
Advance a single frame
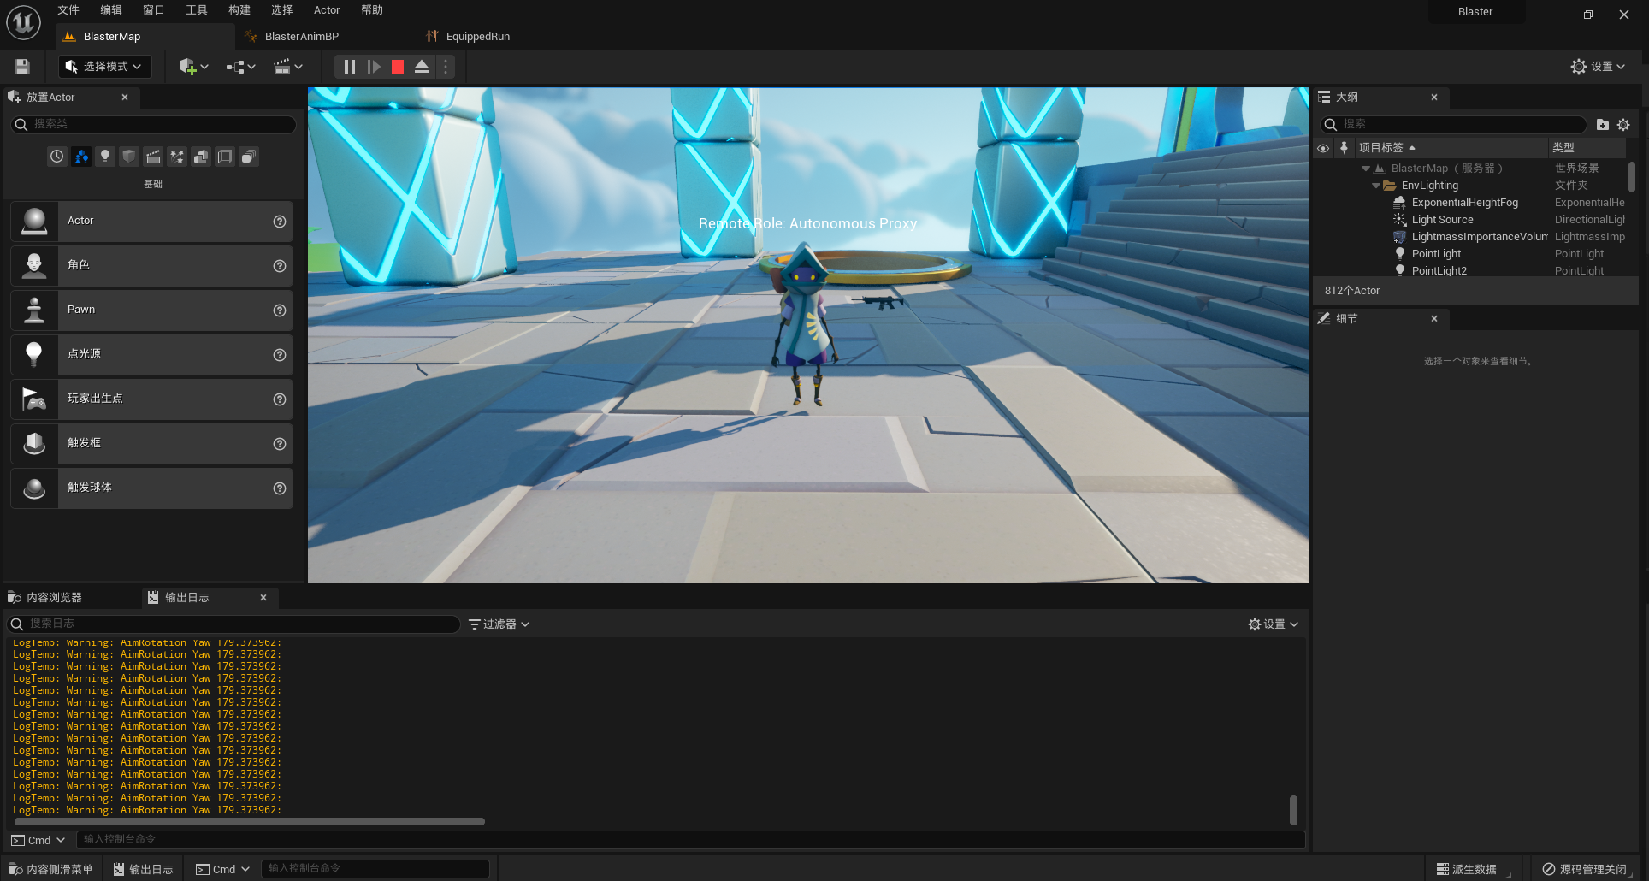click(374, 67)
